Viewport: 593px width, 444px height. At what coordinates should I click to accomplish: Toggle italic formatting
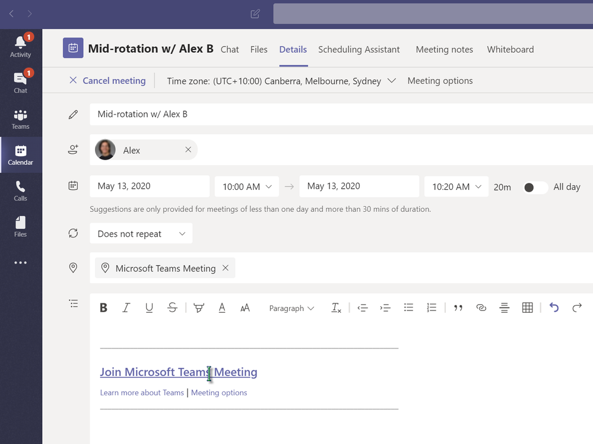pyautogui.click(x=126, y=308)
